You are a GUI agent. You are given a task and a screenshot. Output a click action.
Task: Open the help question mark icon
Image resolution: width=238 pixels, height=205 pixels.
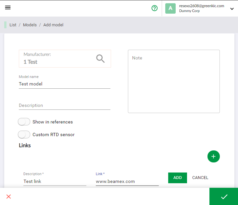pos(155,8)
